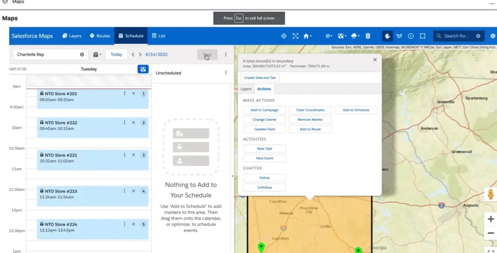497x253 pixels.
Task: Click the NTO Store #221 event title
Action: [x=61, y=155]
